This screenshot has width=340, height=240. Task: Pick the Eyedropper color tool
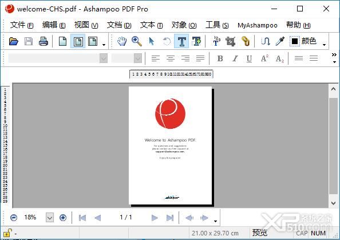pos(280,41)
